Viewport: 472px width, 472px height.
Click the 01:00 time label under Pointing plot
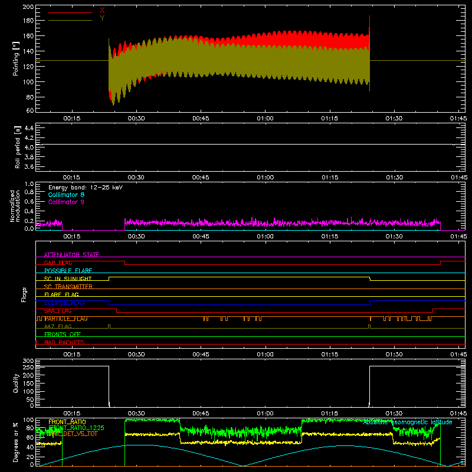click(x=265, y=119)
